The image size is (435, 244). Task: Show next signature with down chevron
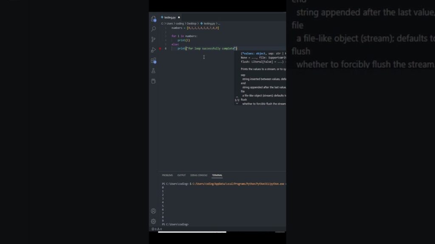point(237,103)
